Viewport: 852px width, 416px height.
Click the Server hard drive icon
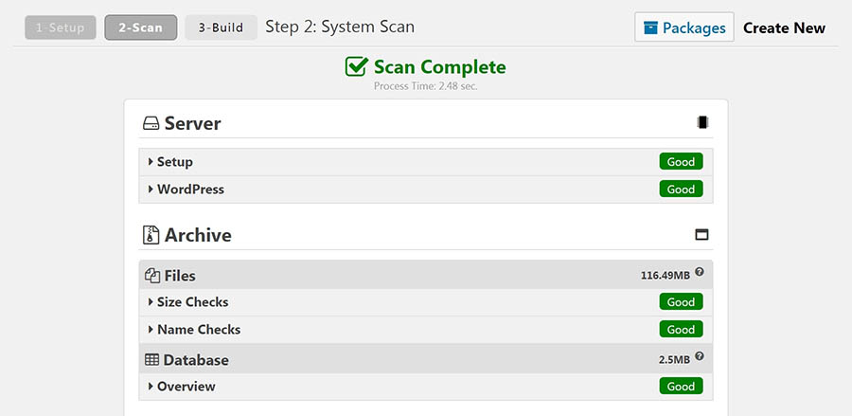tap(151, 124)
